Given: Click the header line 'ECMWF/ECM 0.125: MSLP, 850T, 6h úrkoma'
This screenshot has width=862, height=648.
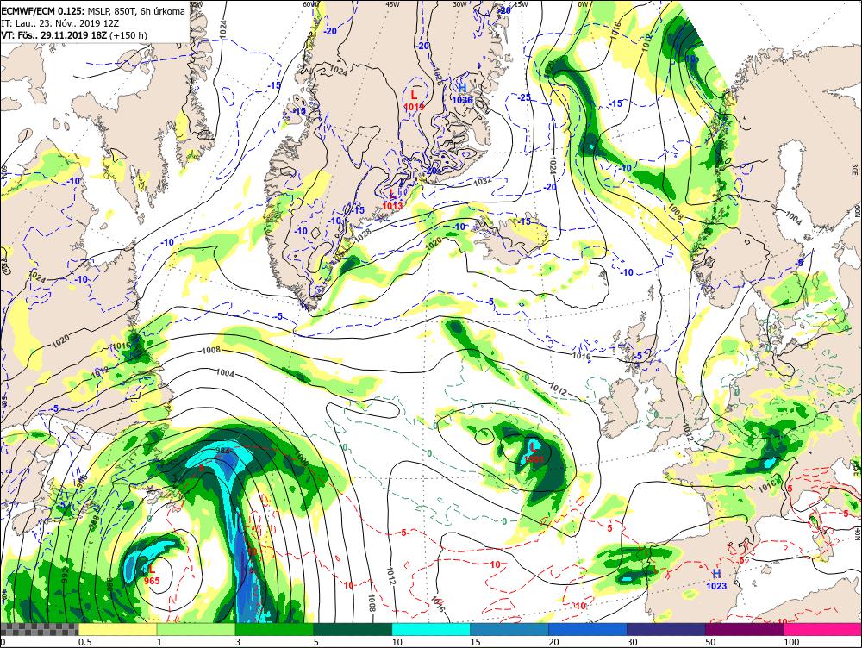Looking at the screenshot, I should pyautogui.click(x=93, y=11).
